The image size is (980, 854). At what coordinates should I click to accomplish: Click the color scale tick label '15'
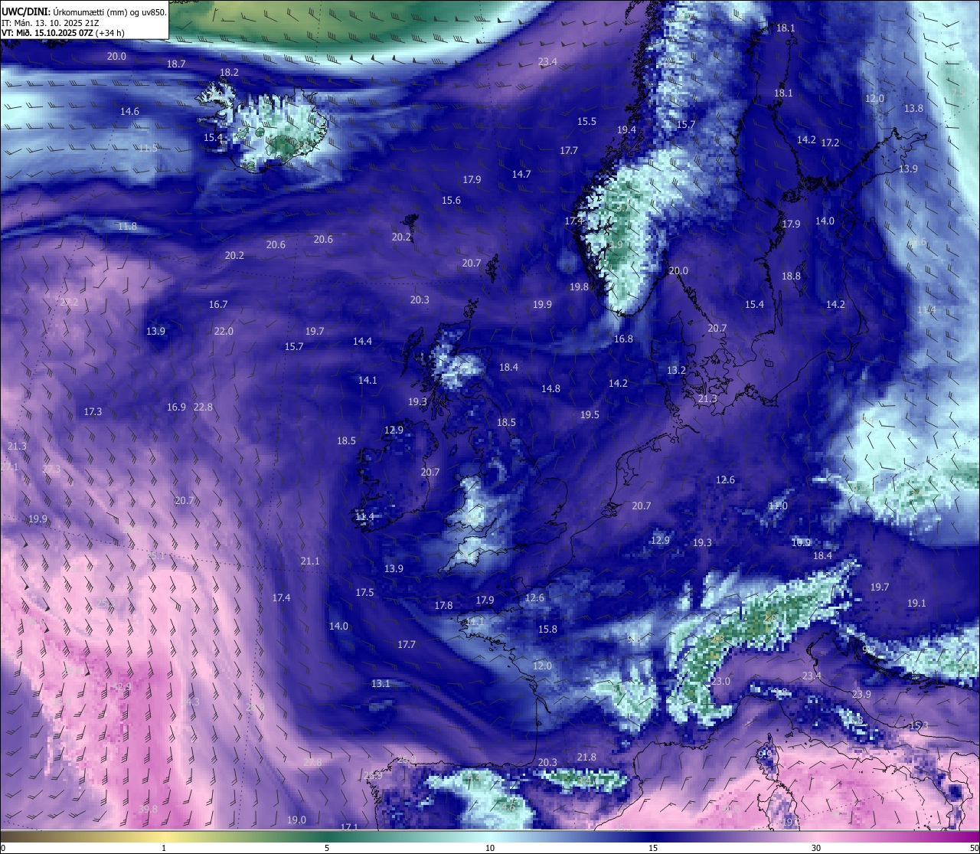653,848
